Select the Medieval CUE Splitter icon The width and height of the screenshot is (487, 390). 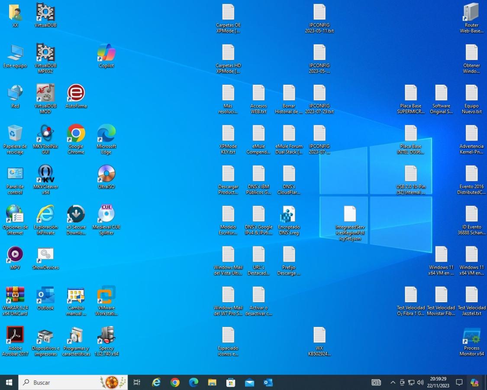click(x=106, y=214)
